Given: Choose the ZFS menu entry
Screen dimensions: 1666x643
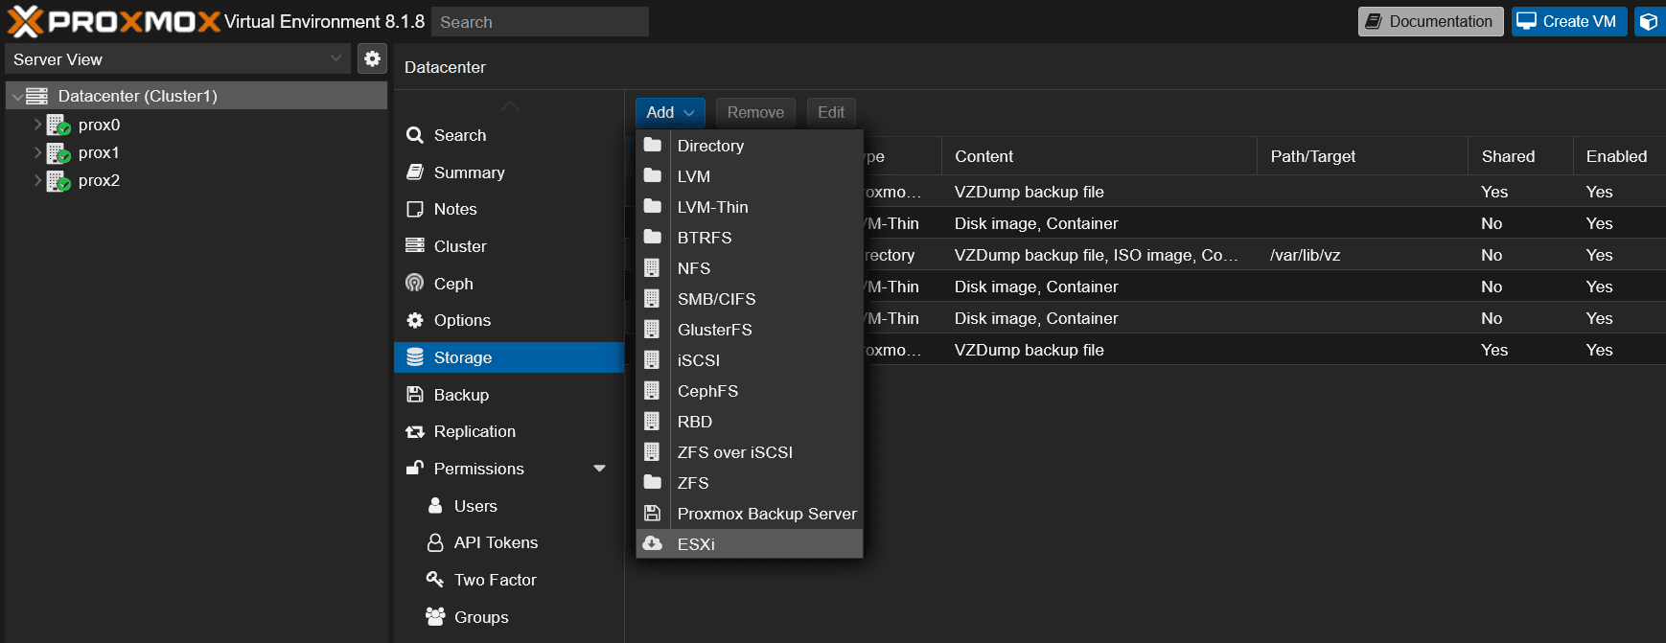Looking at the screenshot, I should point(750,483).
